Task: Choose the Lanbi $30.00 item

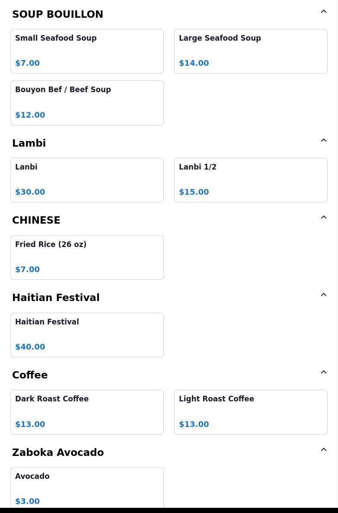Action: (87, 180)
